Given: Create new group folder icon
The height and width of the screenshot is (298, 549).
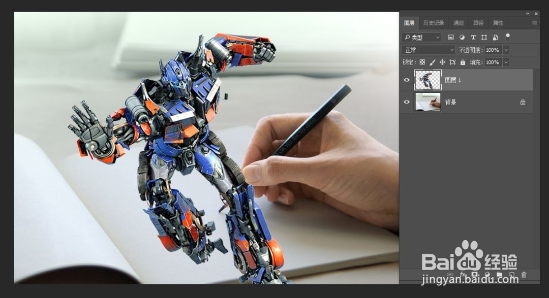Looking at the screenshot, I should (x=500, y=275).
